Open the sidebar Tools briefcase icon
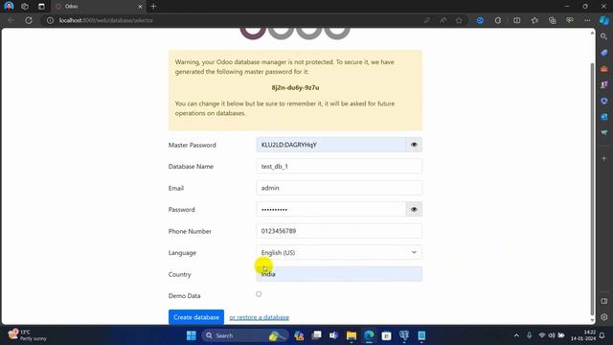This screenshot has height=345, width=613. [604, 69]
